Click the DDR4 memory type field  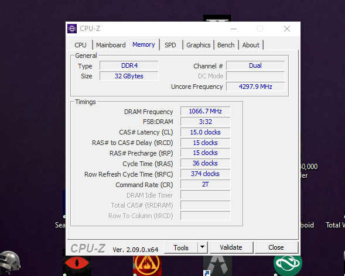[129, 65]
